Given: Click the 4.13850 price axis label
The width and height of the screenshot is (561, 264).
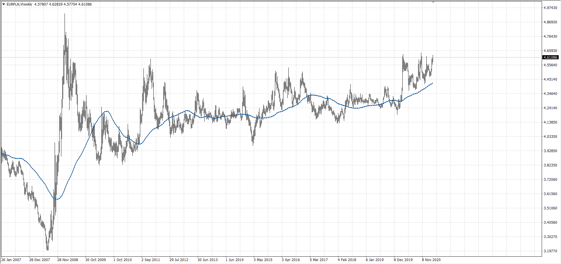Looking at the screenshot, I should [550, 122].
